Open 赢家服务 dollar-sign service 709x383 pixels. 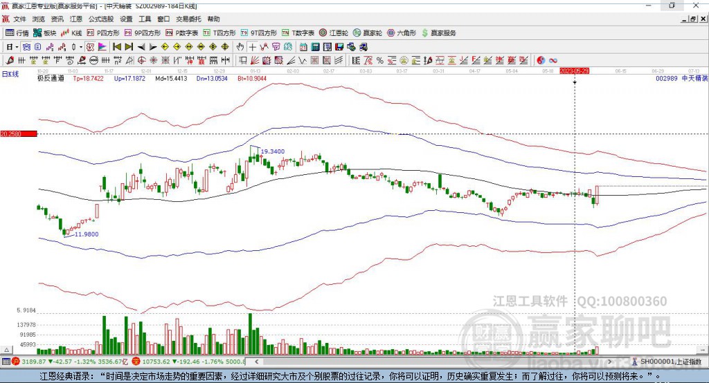(438, 33)
